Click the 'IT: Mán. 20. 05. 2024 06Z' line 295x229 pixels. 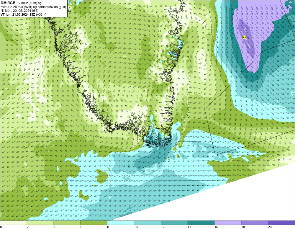coord(19,11)
